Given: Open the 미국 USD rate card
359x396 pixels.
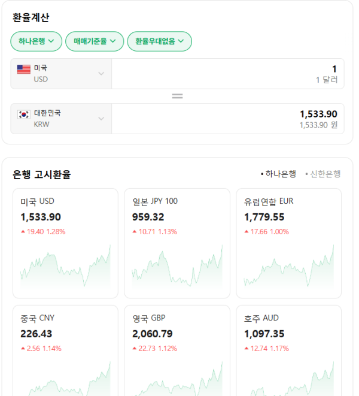Looking at the screenshot, I should click(x=65, y=243).
